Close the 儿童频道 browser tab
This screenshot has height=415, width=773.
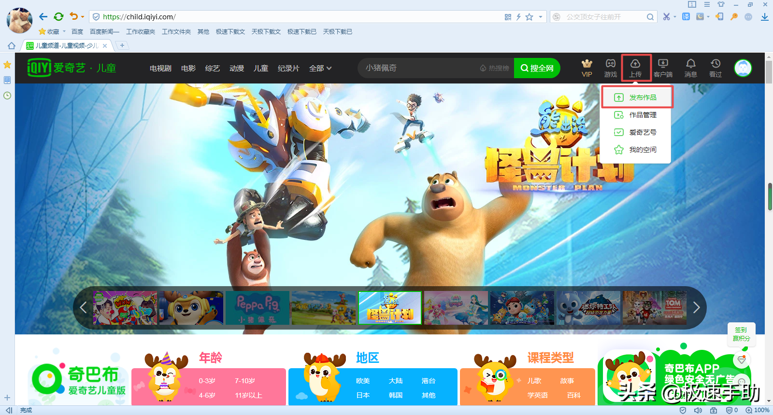coord(105,46)
